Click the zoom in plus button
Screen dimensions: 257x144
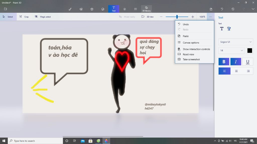(x=193, y=17)
